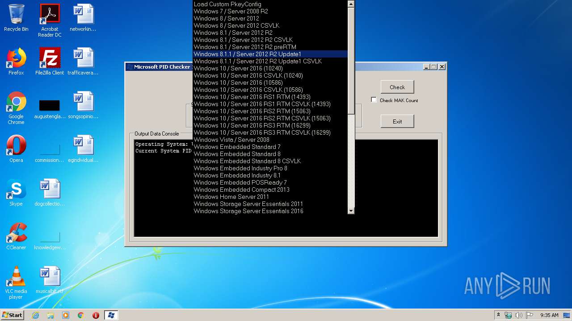
Task: Select Windows 10 / Server 2016 CSVLK (10586)
Action: pyautogui.click(x=270, y=90)
